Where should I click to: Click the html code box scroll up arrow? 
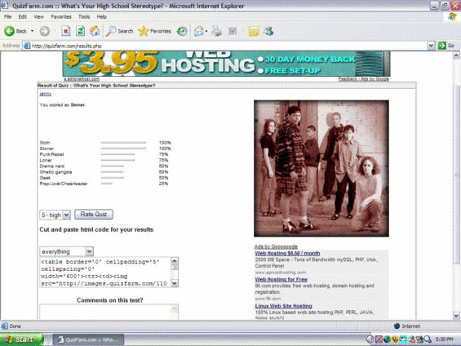(x=175, y=261)
